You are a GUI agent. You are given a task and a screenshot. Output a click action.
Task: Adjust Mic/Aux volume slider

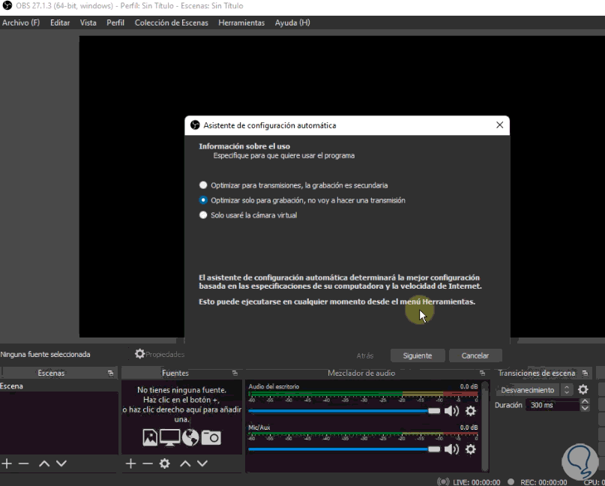(x=344, y=449)
